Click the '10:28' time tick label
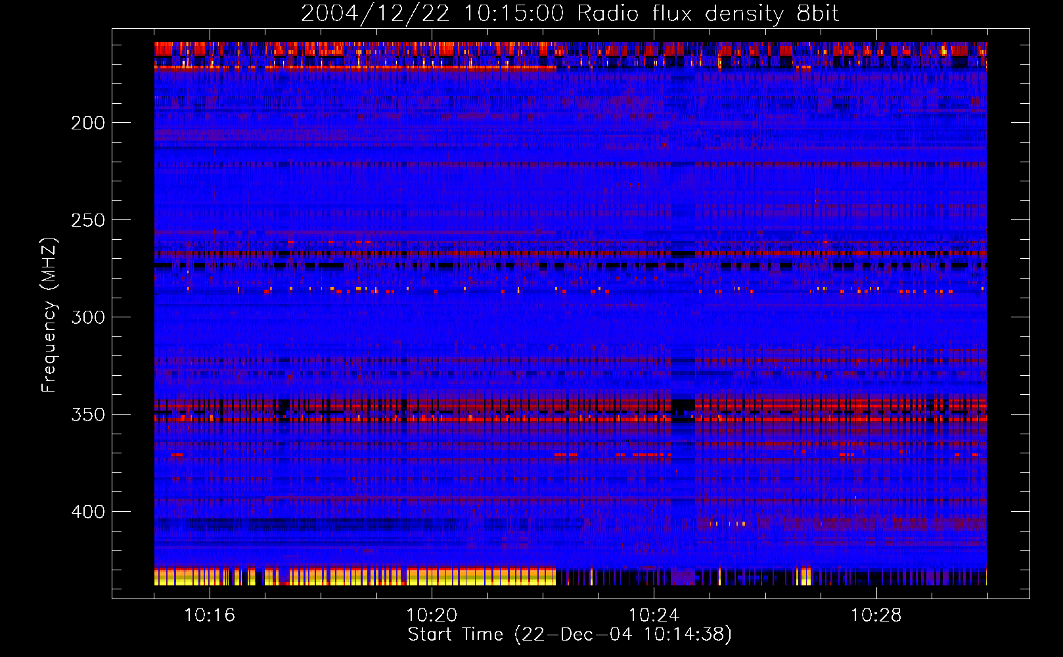The image size is (1063, 657). (876, 616)
